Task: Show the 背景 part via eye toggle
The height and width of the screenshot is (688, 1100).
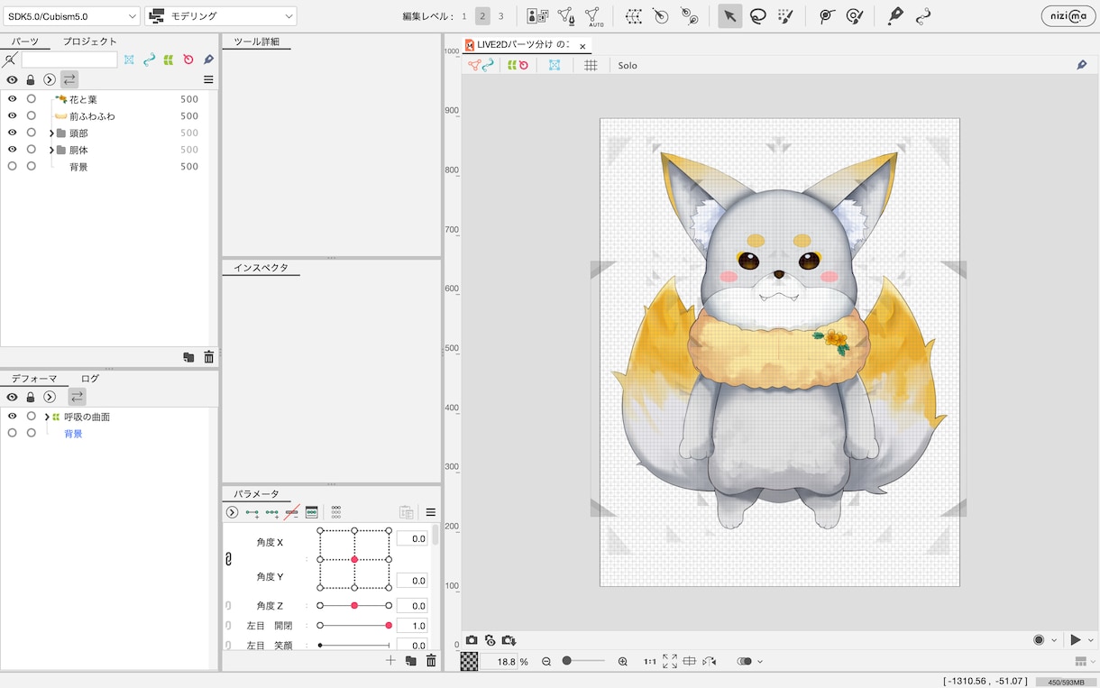Action: 12,167
